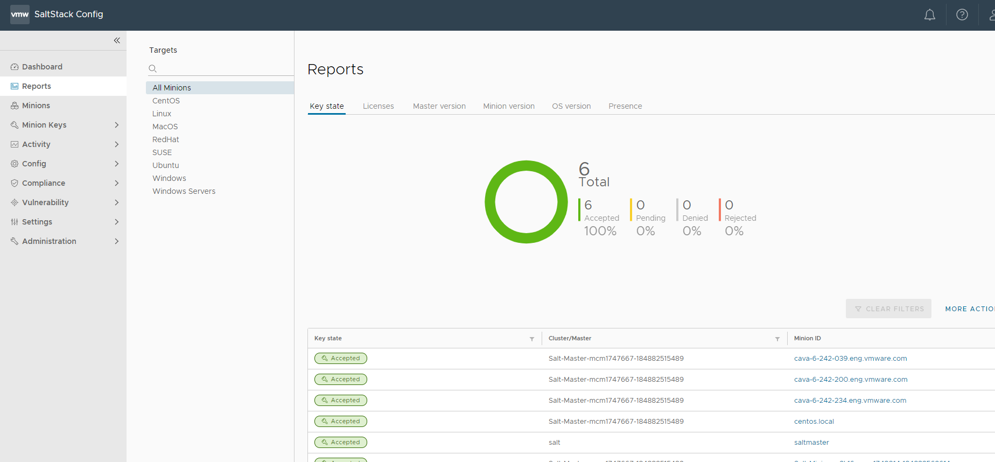Open the Master version tab

point(439,106)
